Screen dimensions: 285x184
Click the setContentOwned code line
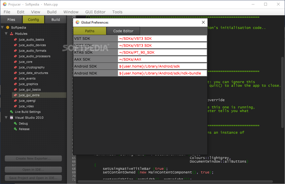tap(158, 172)
